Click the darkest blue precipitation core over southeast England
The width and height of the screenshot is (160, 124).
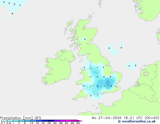[108, 83]
